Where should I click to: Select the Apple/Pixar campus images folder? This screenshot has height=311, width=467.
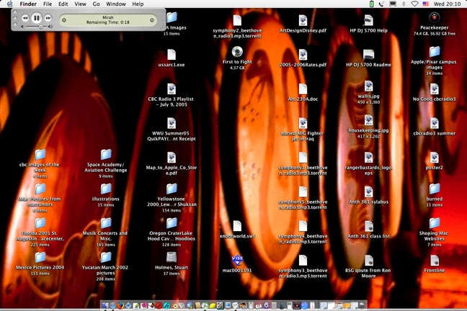point(435,52)
